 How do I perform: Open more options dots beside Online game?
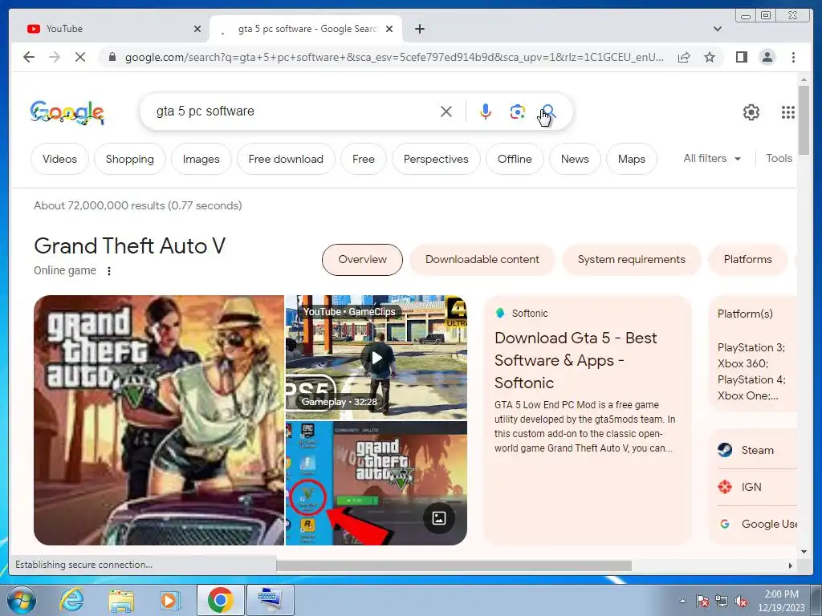point(109,271)
